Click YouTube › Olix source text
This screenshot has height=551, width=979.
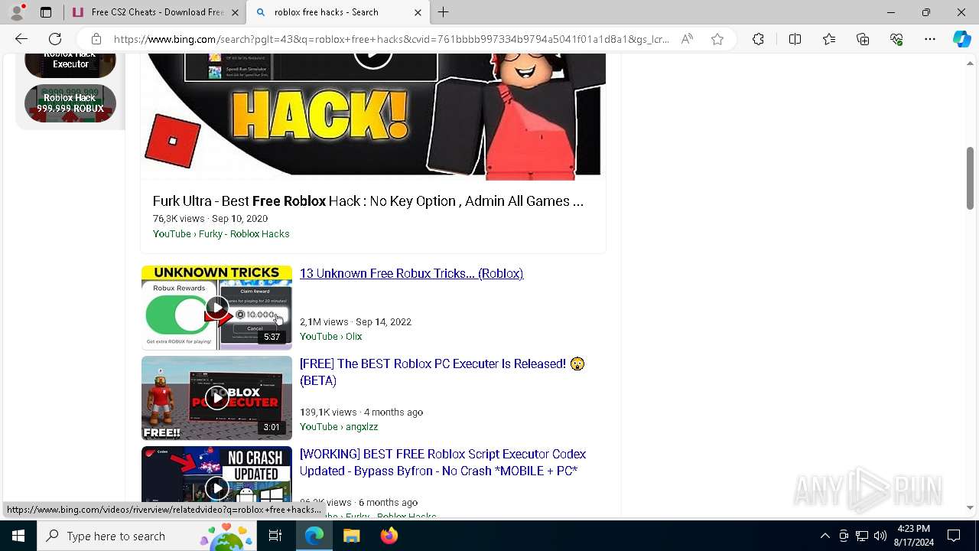pos(331,337)
